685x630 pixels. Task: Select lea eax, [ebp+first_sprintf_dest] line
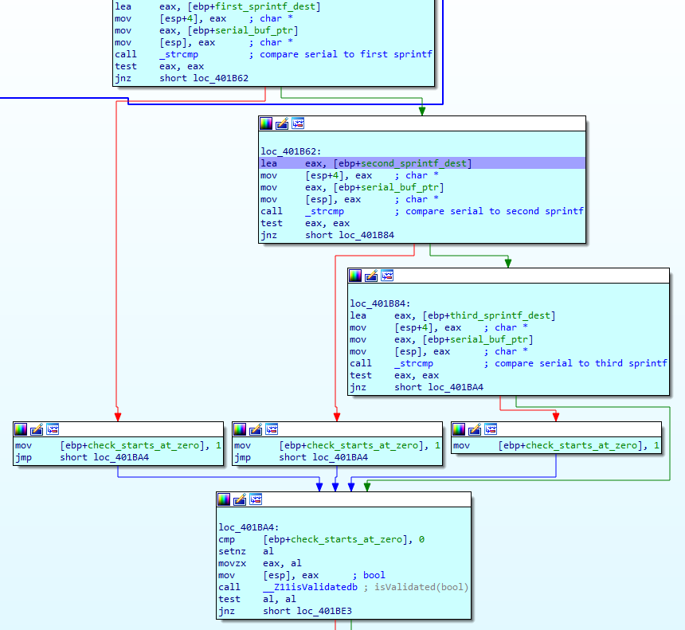217,6
